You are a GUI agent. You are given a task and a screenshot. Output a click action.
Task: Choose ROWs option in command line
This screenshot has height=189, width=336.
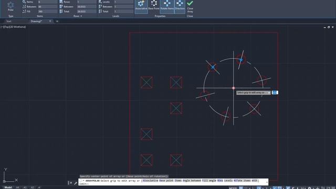click(220, 181)
